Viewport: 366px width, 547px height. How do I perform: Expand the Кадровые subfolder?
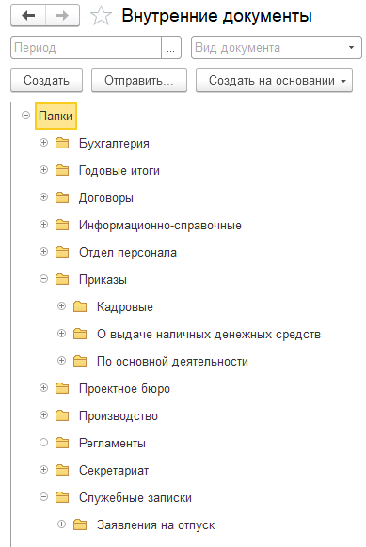(61, 306)
